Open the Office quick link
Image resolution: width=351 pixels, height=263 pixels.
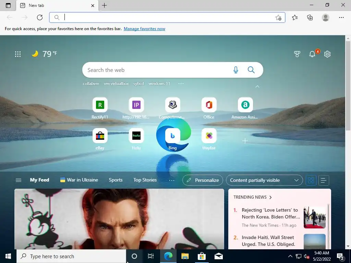pyautogui.click(x=209, y=108)
